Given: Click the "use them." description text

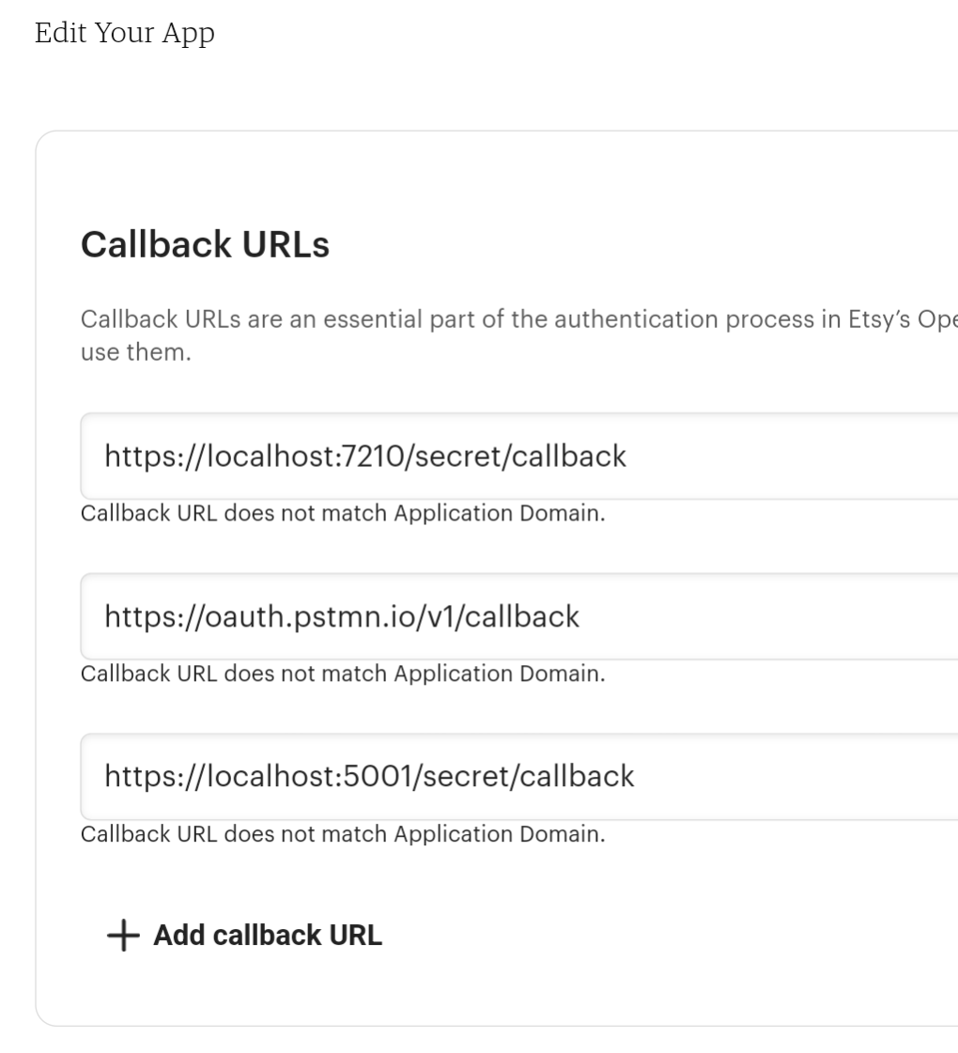Looking at the screenshot, I should [x=135, y=355].
